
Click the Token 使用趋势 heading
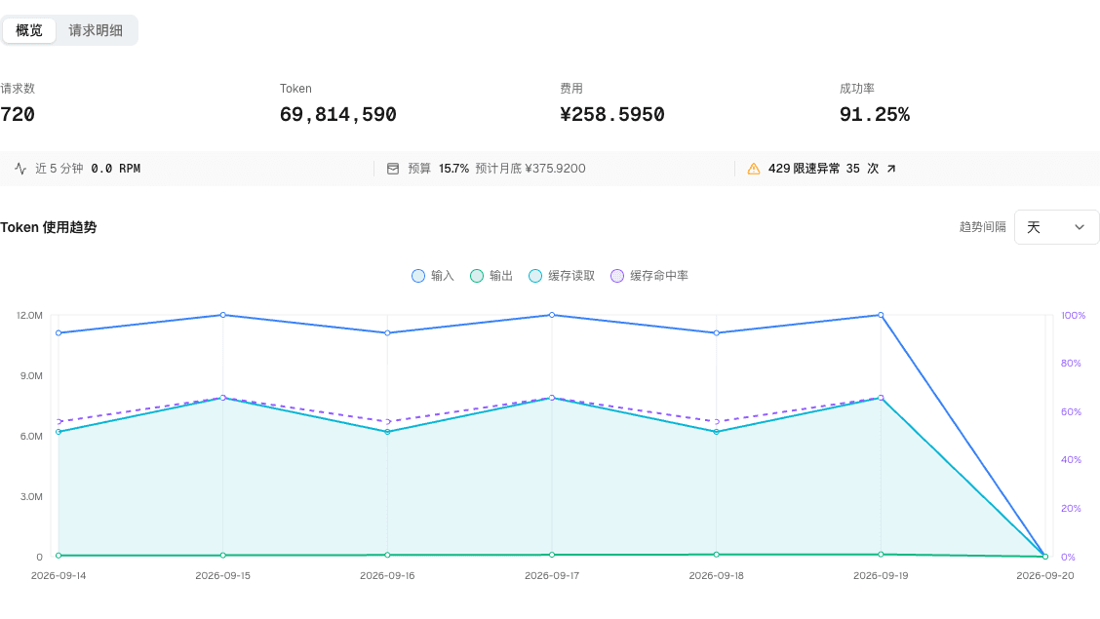tap(49, 227)
